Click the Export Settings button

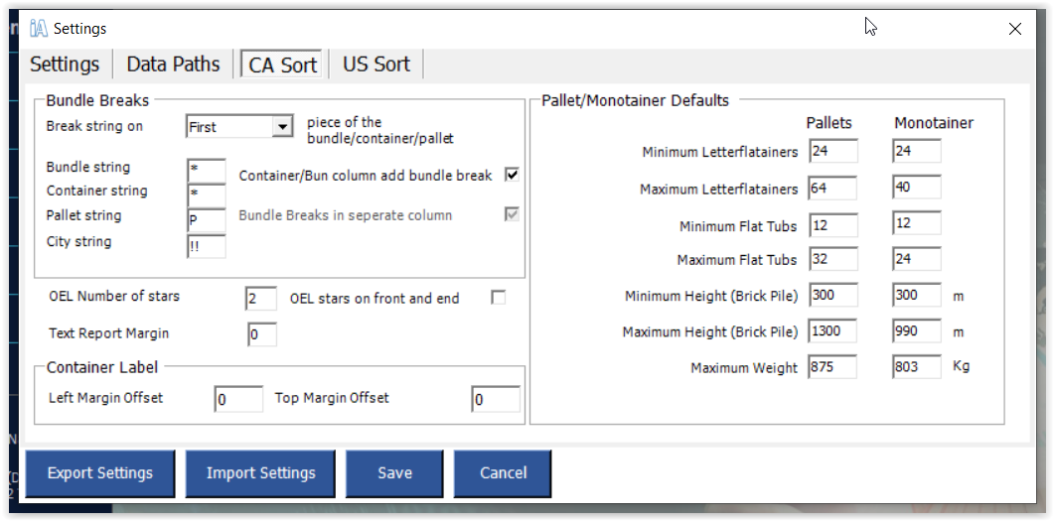(100, 473)
